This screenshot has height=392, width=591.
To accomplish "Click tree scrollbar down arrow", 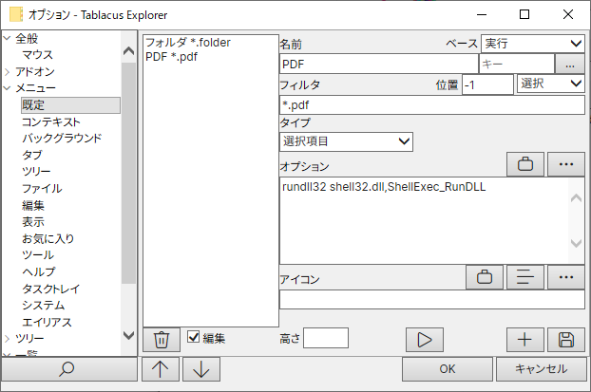I will point(129,335).
